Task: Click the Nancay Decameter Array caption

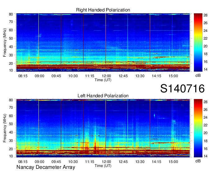Action: 46,167
